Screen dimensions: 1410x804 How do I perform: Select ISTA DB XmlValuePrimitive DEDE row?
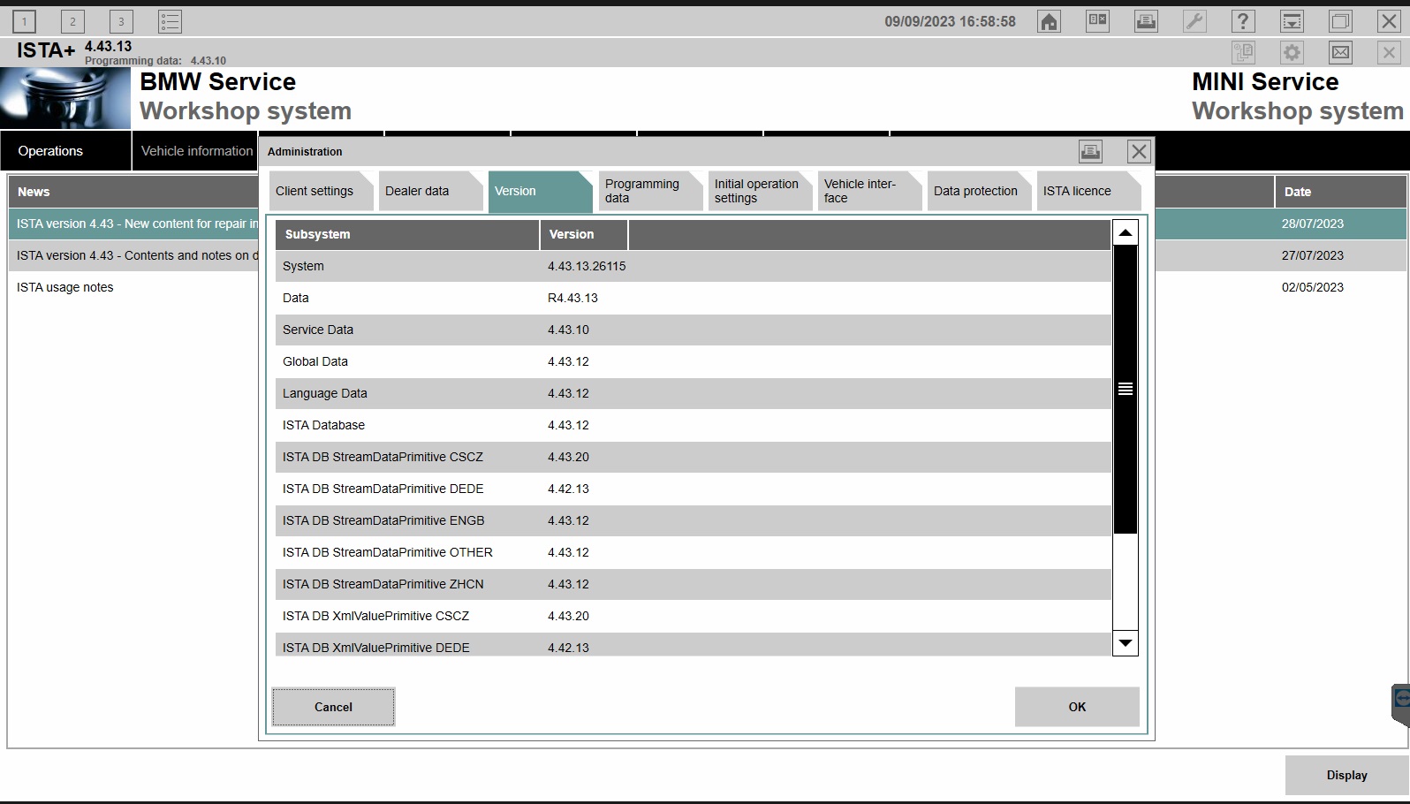694,645
